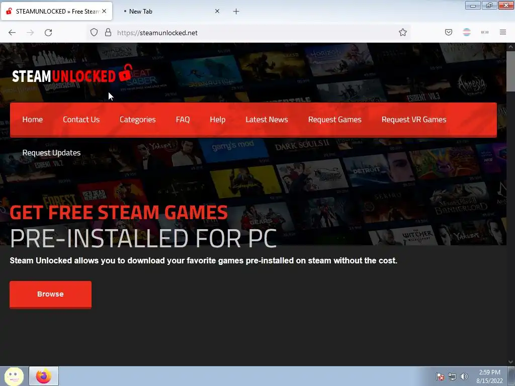The image size is (515, 386).
Task: Open the Save to Pocket icon
Action: click(x=449, y=32)
